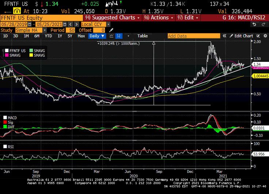
Task: Click the green SMAVG legend swatch
Action: [31, 51]
